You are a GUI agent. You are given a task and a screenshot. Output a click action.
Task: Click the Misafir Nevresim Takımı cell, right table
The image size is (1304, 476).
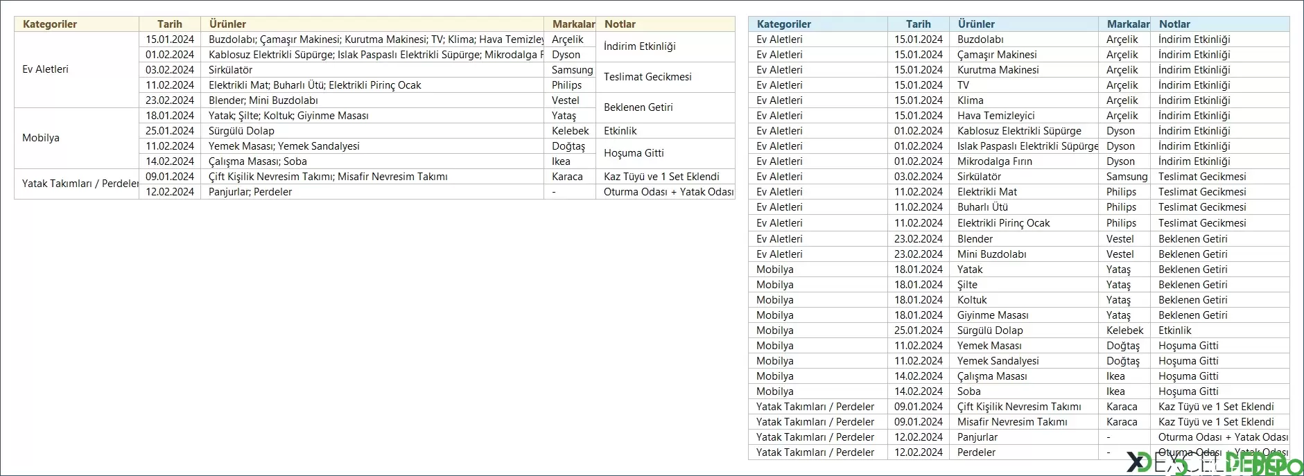point(1024,422)
